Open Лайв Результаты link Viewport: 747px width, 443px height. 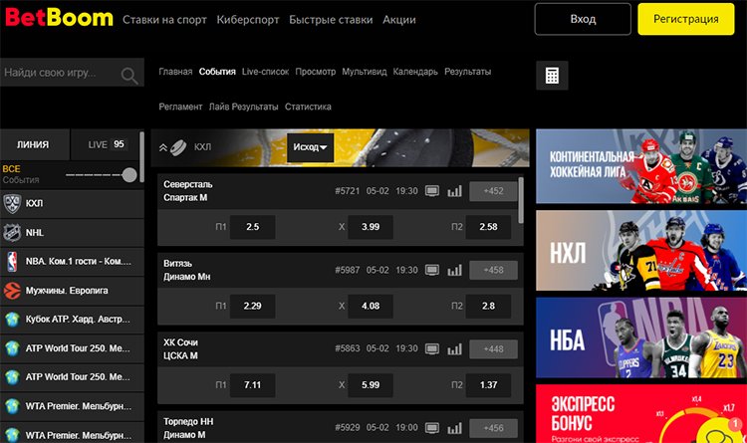pos(243,107)
